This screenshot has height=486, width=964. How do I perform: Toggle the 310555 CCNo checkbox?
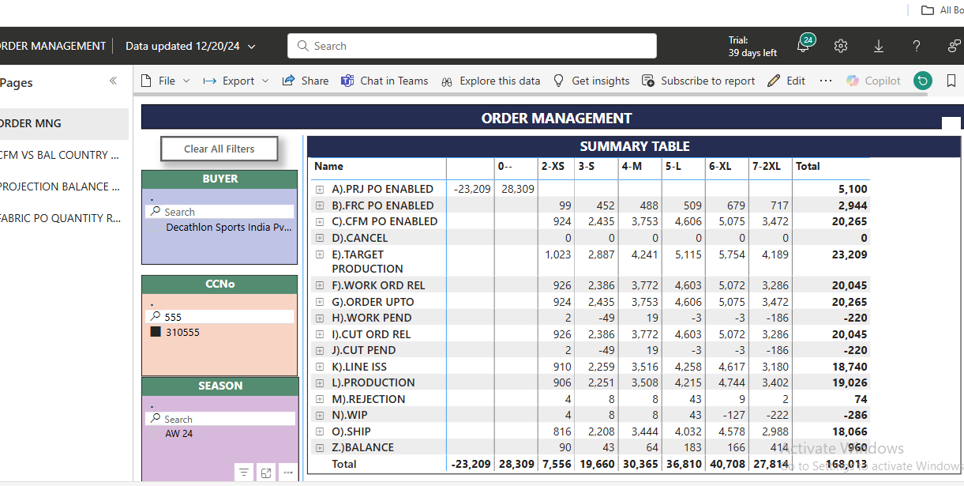(x=156, y=333)
